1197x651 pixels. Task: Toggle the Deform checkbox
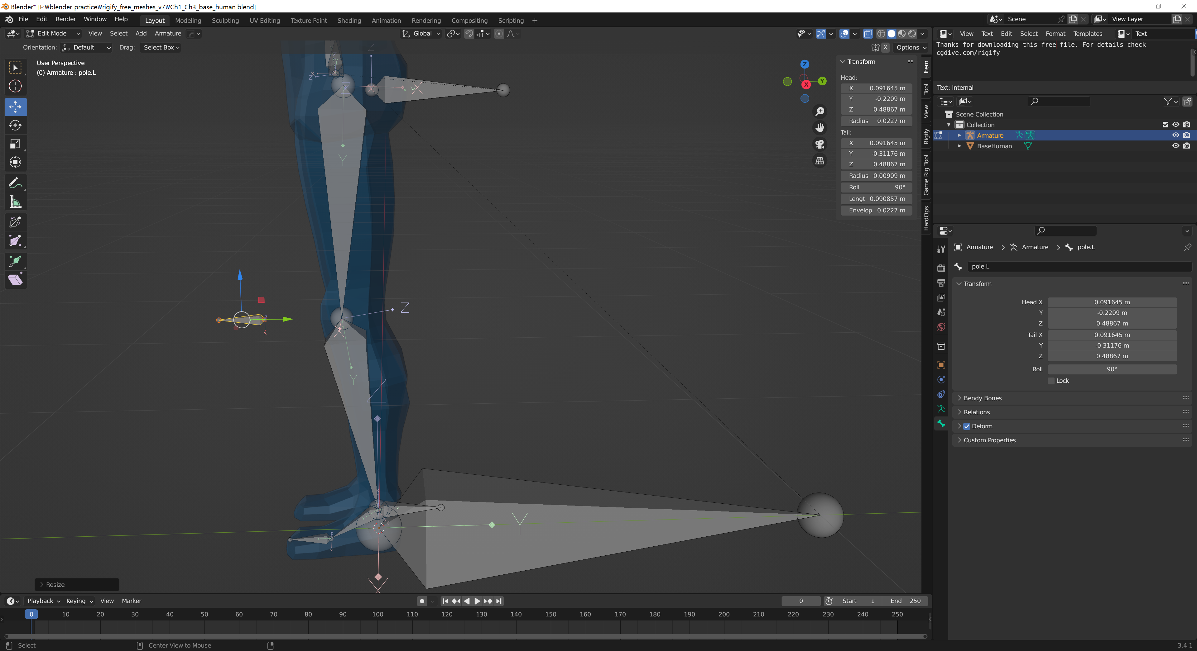(967, 426)
